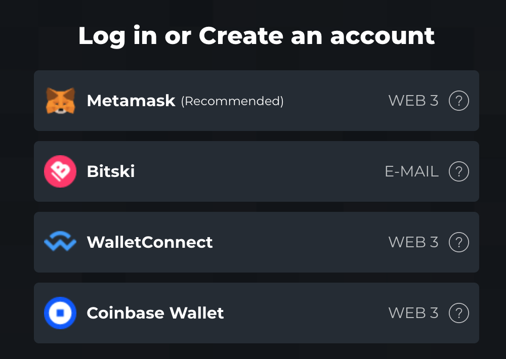Click the (Recommended) text next to Metamask

232,101
